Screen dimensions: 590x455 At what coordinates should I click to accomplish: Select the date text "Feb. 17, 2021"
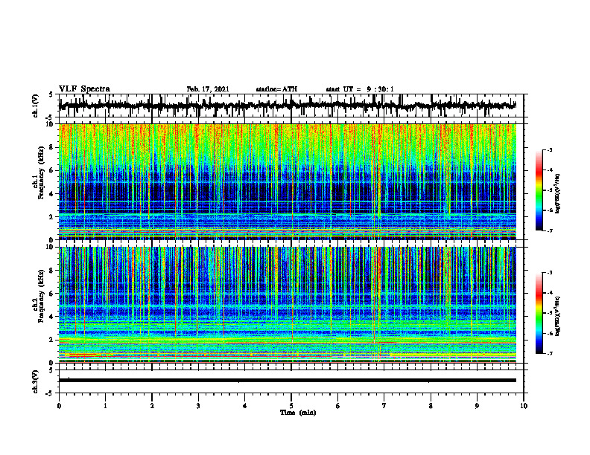tap(208, 89)
